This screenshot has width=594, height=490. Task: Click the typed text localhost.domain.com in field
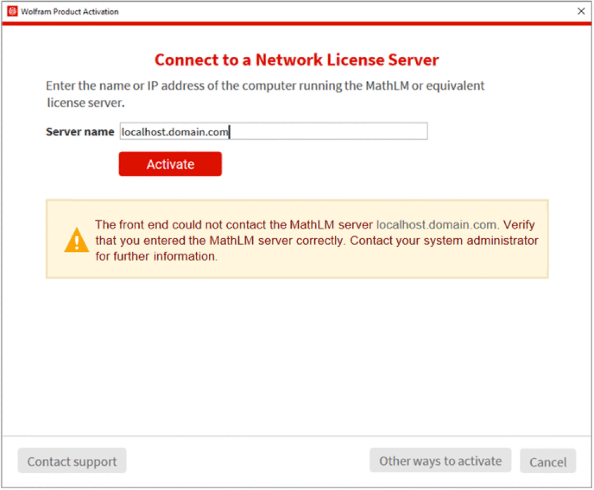click(x=175, y=132)
